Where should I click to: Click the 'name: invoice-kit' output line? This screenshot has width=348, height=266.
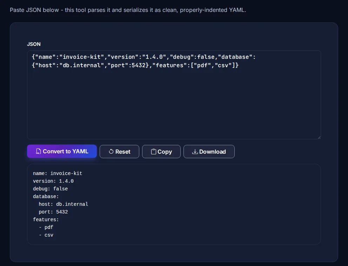[58, 173]
